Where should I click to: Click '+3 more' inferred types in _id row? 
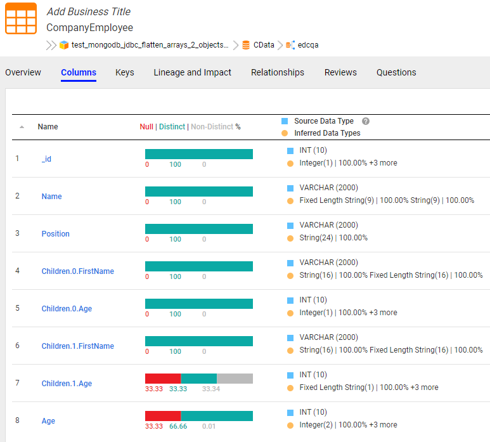point(383,163)
